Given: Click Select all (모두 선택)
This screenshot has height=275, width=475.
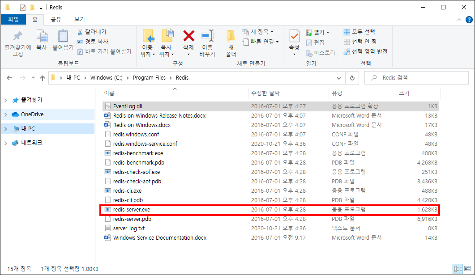Looking at the screenshot, I should pos(359,32).
